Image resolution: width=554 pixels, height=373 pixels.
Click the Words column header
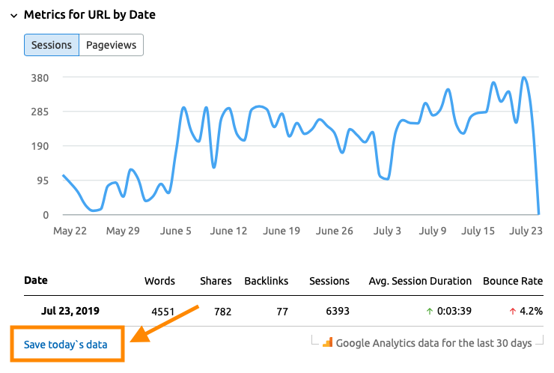click(159, 282)
